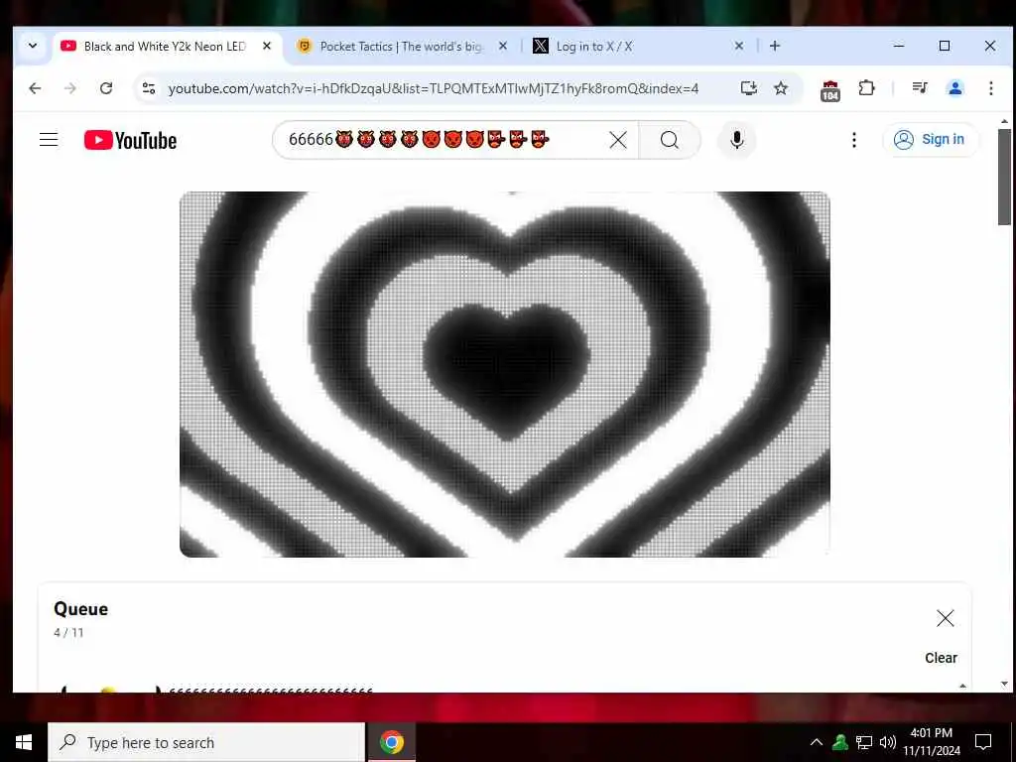Screen dimensions: 1016x762
Task: Open the notification center
Action: click(x=983, y=742)
